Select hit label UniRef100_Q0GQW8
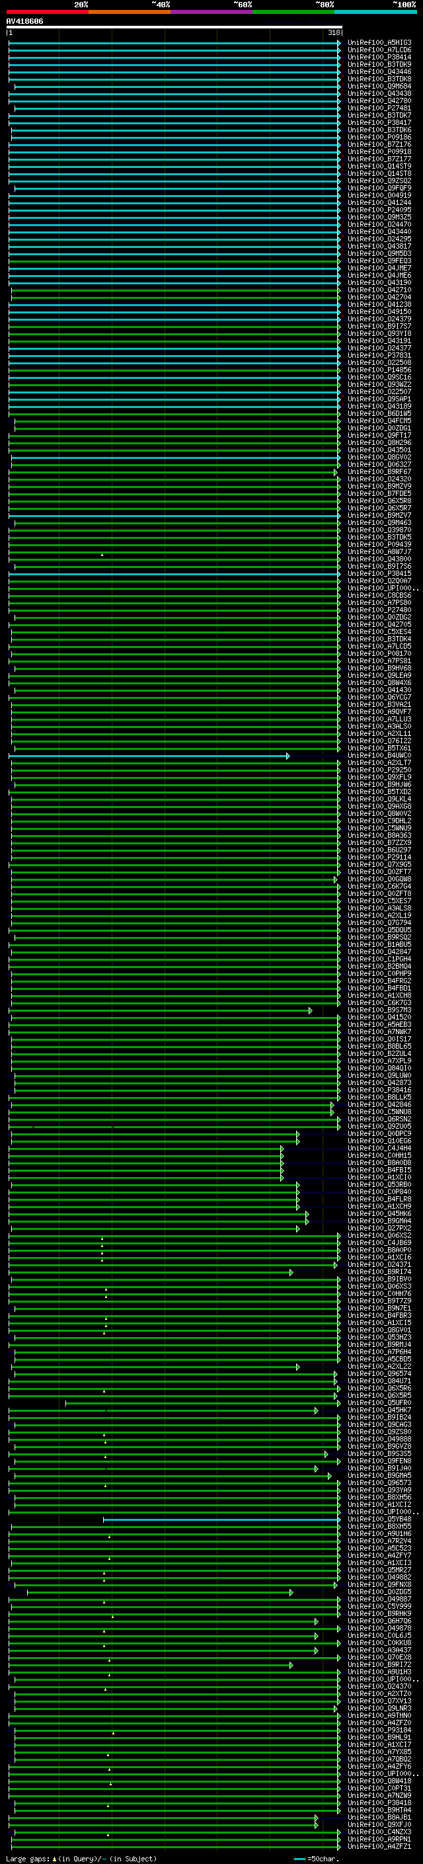This screenshot has height=1864, width=423. (379, 879)
